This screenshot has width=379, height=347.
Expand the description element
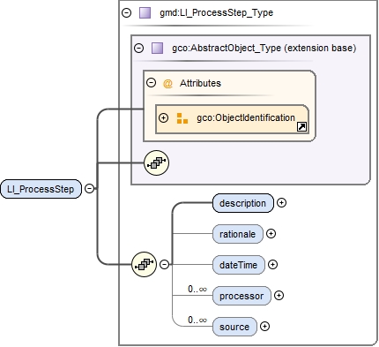coord(281,203)
